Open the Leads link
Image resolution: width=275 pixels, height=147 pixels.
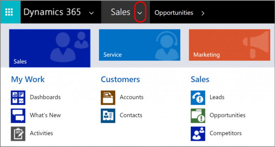tap(217, 97)
